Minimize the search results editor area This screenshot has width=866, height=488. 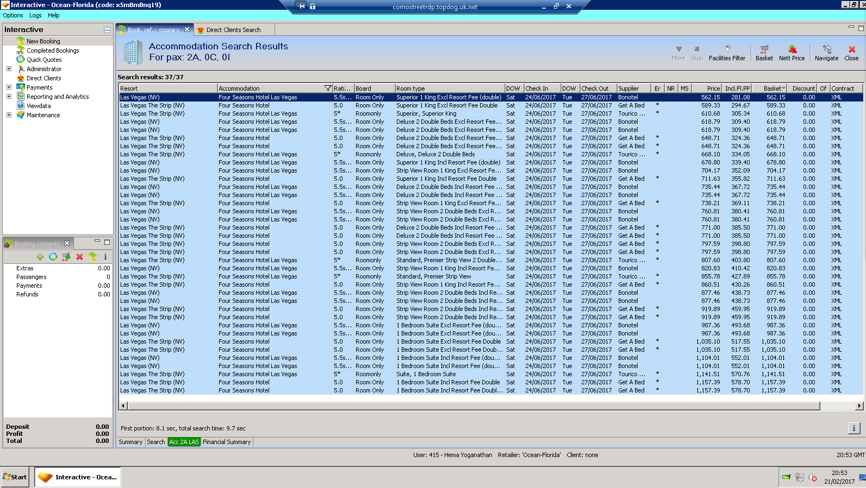851,27
